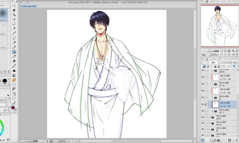Expand the きもの layer folder

210,123
